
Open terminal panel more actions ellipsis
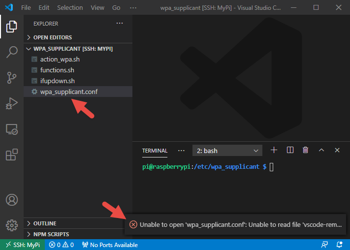(x=181, y=151)
